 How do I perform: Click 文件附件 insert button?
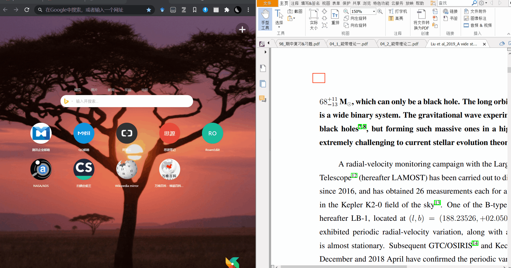pos(475,11)
